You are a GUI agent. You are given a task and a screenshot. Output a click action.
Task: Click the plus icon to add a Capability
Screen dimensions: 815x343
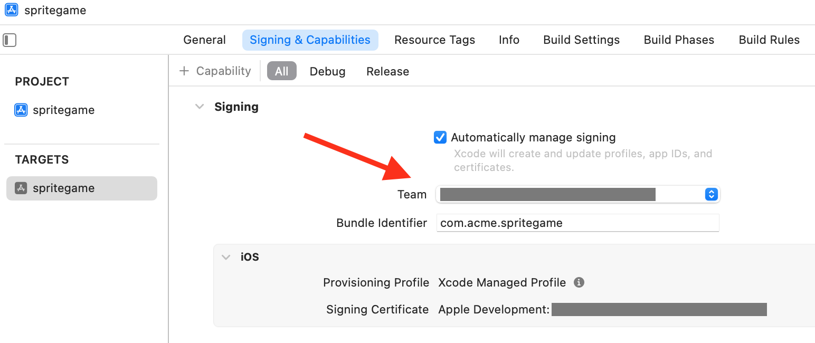183,71
